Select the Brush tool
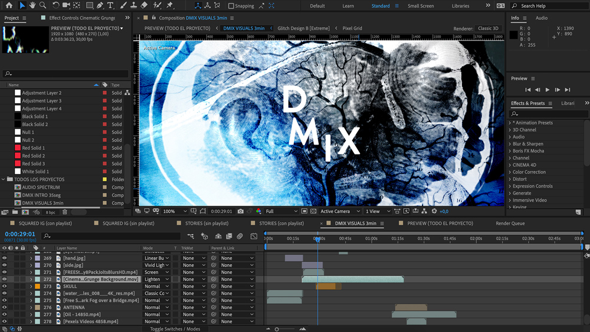This screenshot has height=332, width=590. click(123, 5)
